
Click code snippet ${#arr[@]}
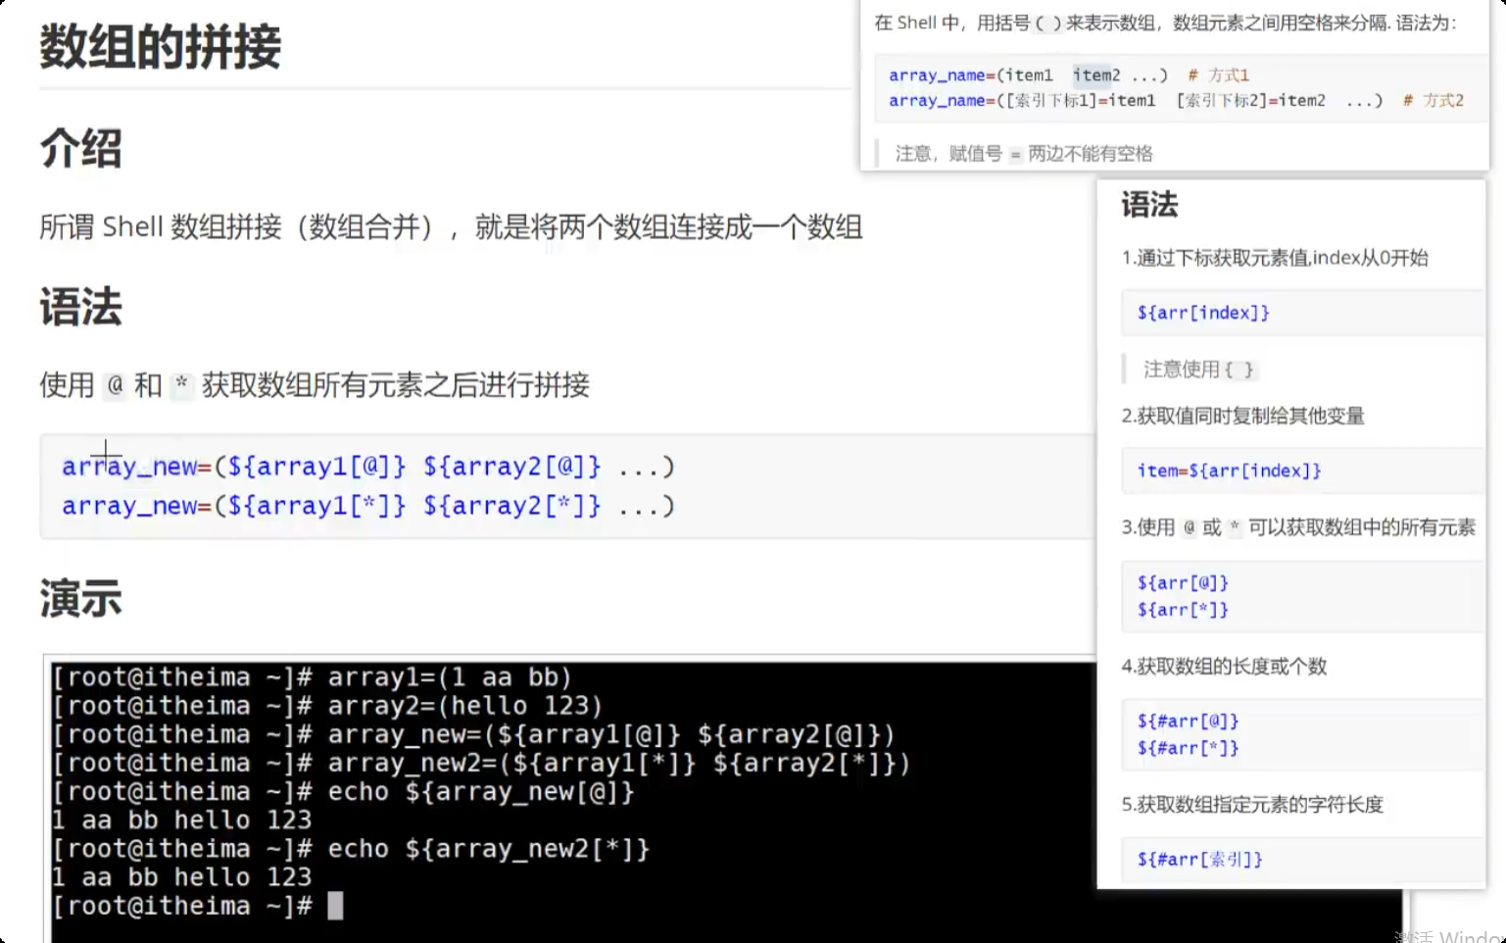[x=1188, y=721]
